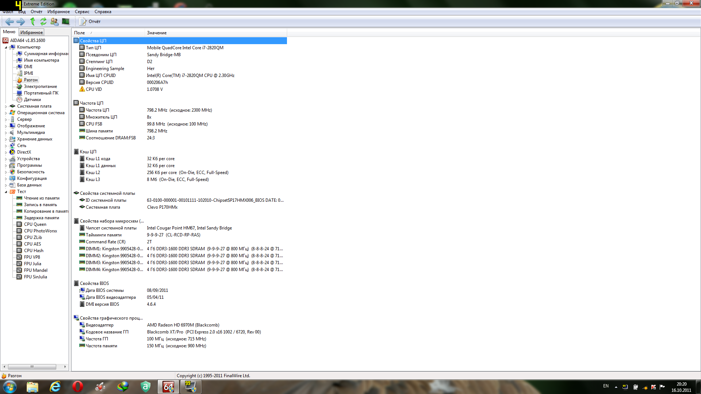This screenshot has width=701, height=394.
Task: Select CPU ZLib benchmark
Action: pyautogui.click(x=33, y=237)
